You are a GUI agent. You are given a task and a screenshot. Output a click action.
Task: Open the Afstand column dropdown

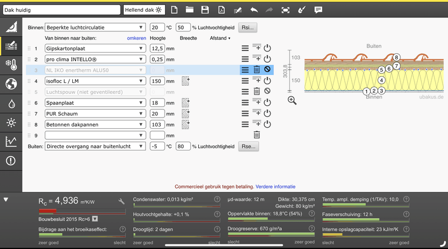pyautogui.click(x=220, y=38)
